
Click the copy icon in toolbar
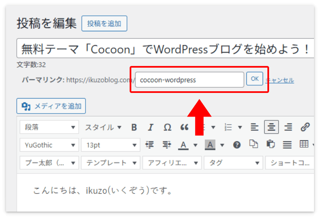pos(254,144)
